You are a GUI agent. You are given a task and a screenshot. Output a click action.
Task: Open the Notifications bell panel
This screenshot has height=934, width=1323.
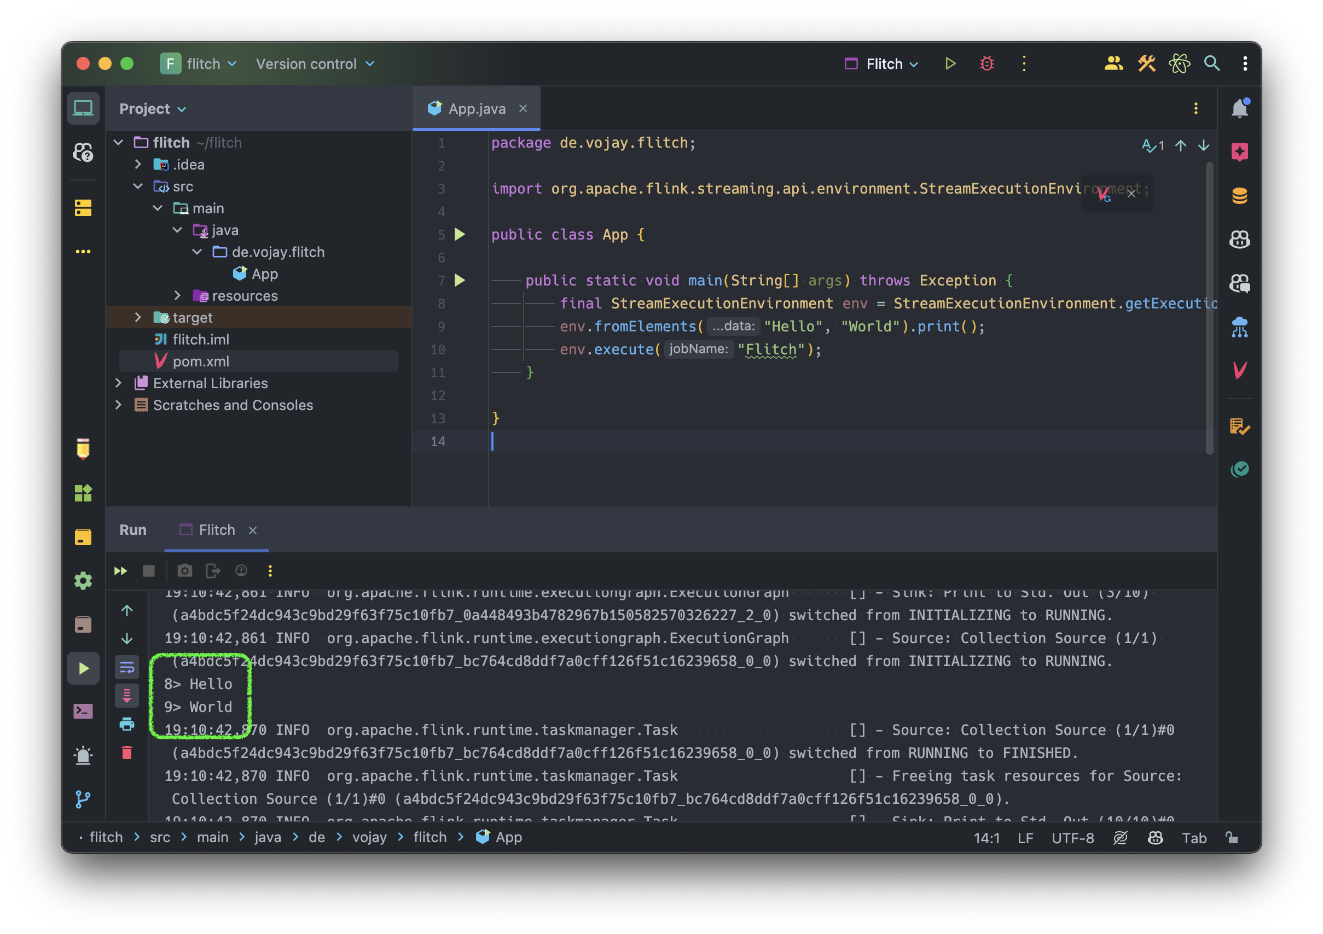[1239, 108]
